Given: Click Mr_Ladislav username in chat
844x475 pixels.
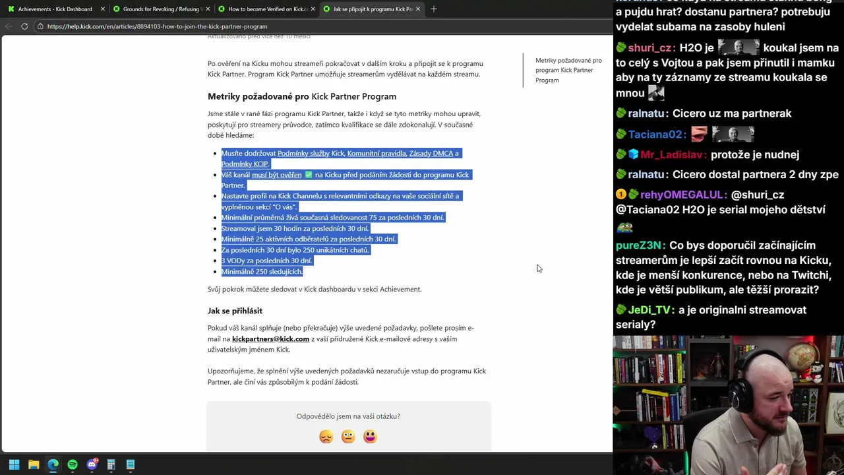Looking at the screenshot, I should click(671, 155).
